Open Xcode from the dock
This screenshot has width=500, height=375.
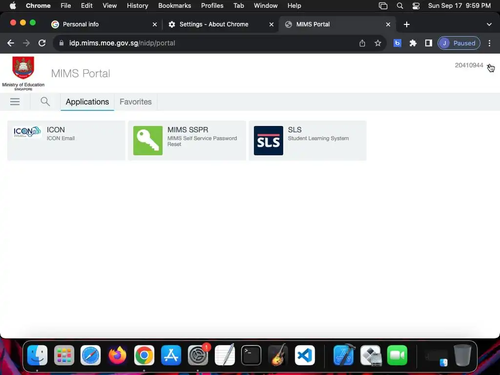[x=344, y=355]
